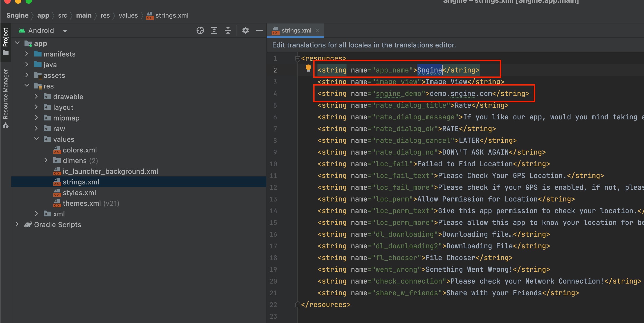
Task: Open the Android view dropdown
Action: click(65, 31)
